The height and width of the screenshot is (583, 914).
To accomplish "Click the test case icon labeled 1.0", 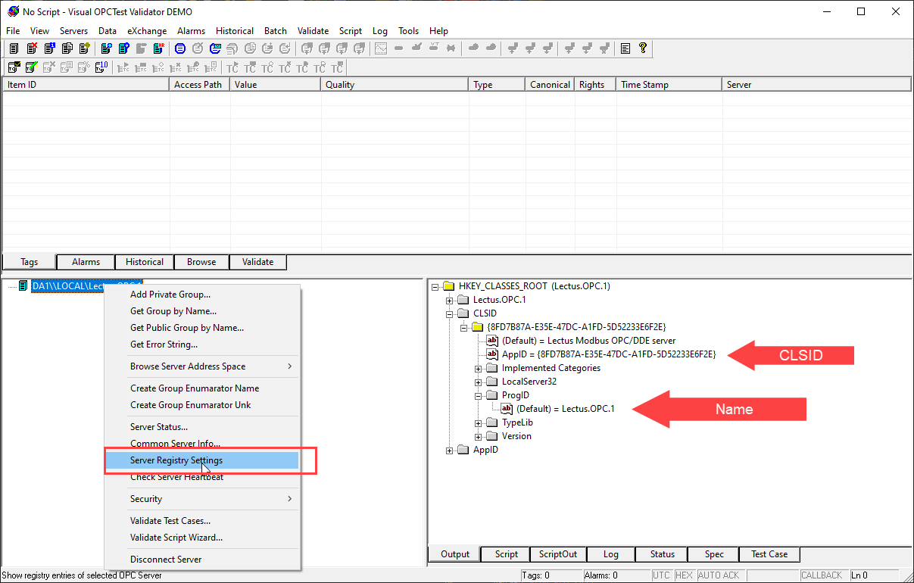I will (101, 67).
